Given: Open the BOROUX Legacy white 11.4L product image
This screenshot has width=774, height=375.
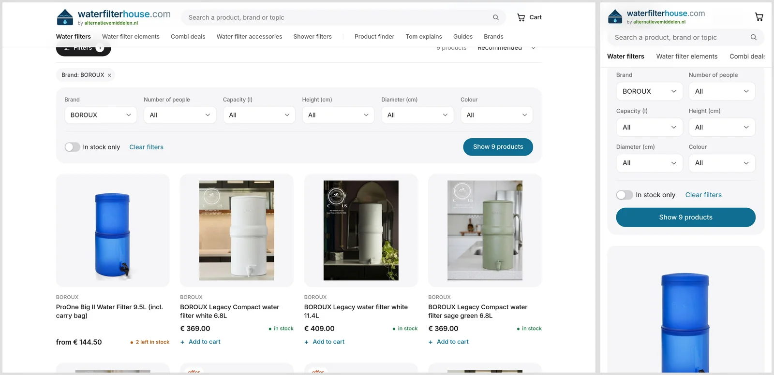Looking at the screenshot, I should [361, 231].
